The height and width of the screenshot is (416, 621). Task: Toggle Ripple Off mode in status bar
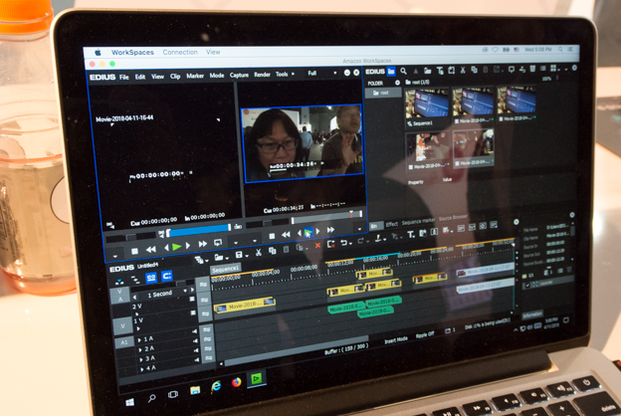click(423, 333)
